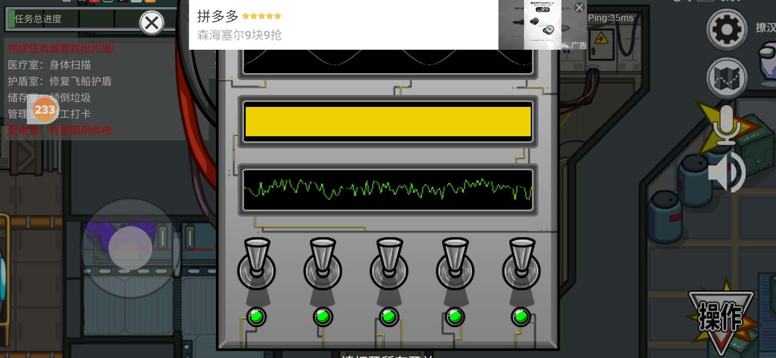Screen dimensions: 776x358
Task: Tap the virtual movement joystick
Action: pyautogui.click(x=130, y=248)
